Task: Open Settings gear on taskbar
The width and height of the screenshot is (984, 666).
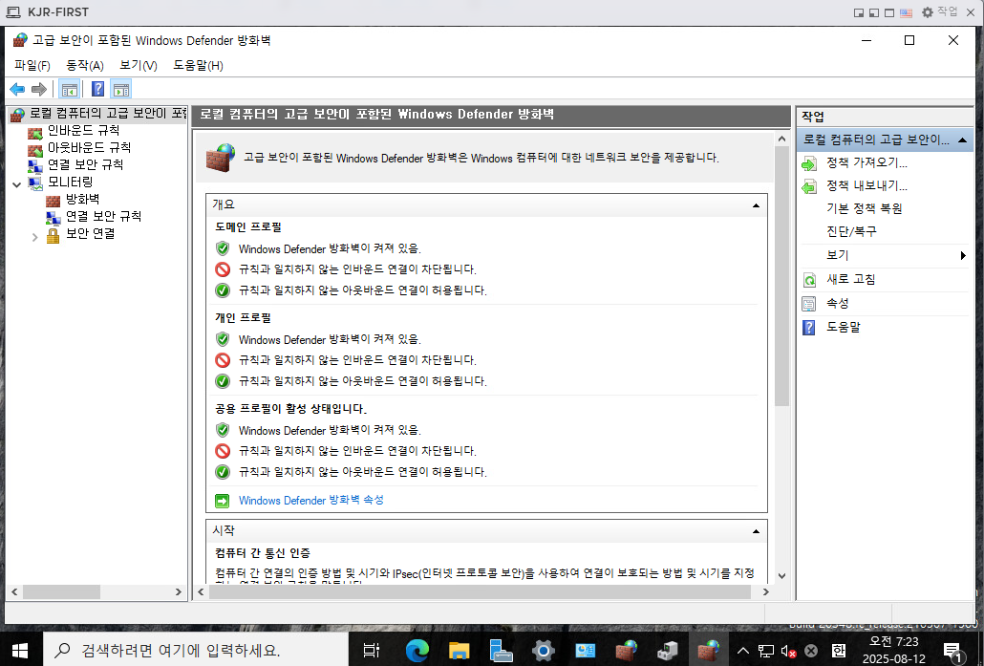Action: point(543,651)
